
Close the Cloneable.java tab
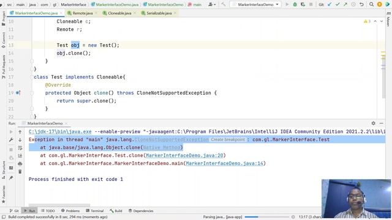tap(135, 13)
